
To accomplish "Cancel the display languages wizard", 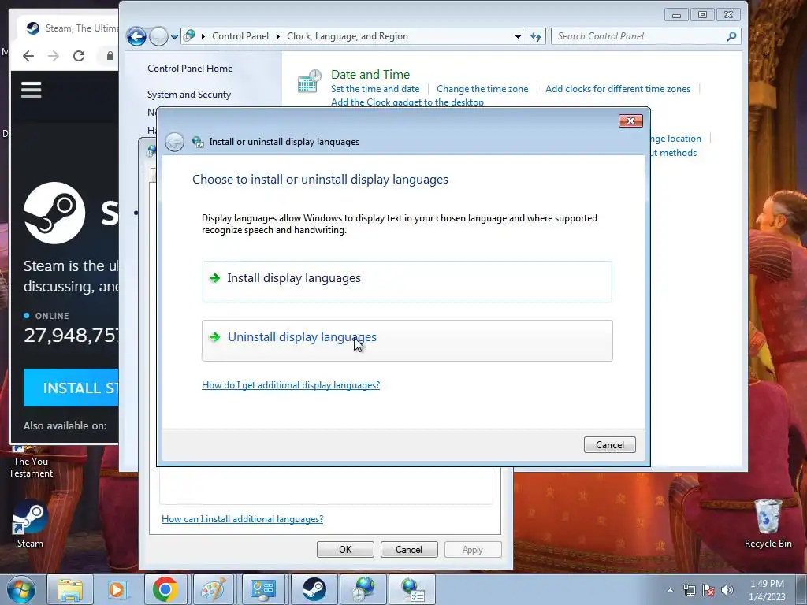I will pos(610,445).
